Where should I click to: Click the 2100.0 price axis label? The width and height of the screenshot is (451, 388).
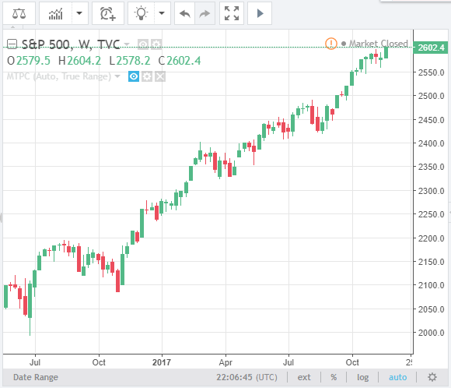[x=431, y=285]
